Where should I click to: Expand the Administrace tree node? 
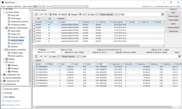[x=2, y=84]
